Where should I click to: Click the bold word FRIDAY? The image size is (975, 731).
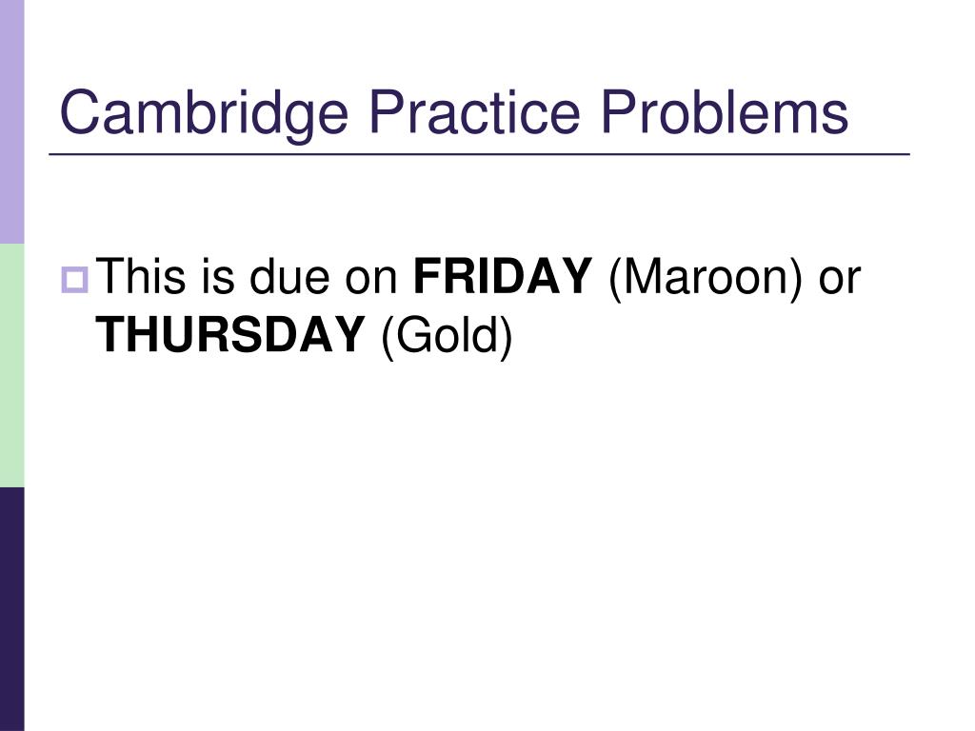pyautogui.click(x=502, y=275)
